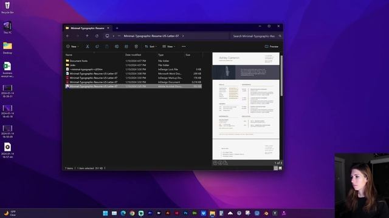Viewport: 389px width, 218px height.
Task: Click the Copy icon in the Explorer toolbar
Action: tap(97, 47)
